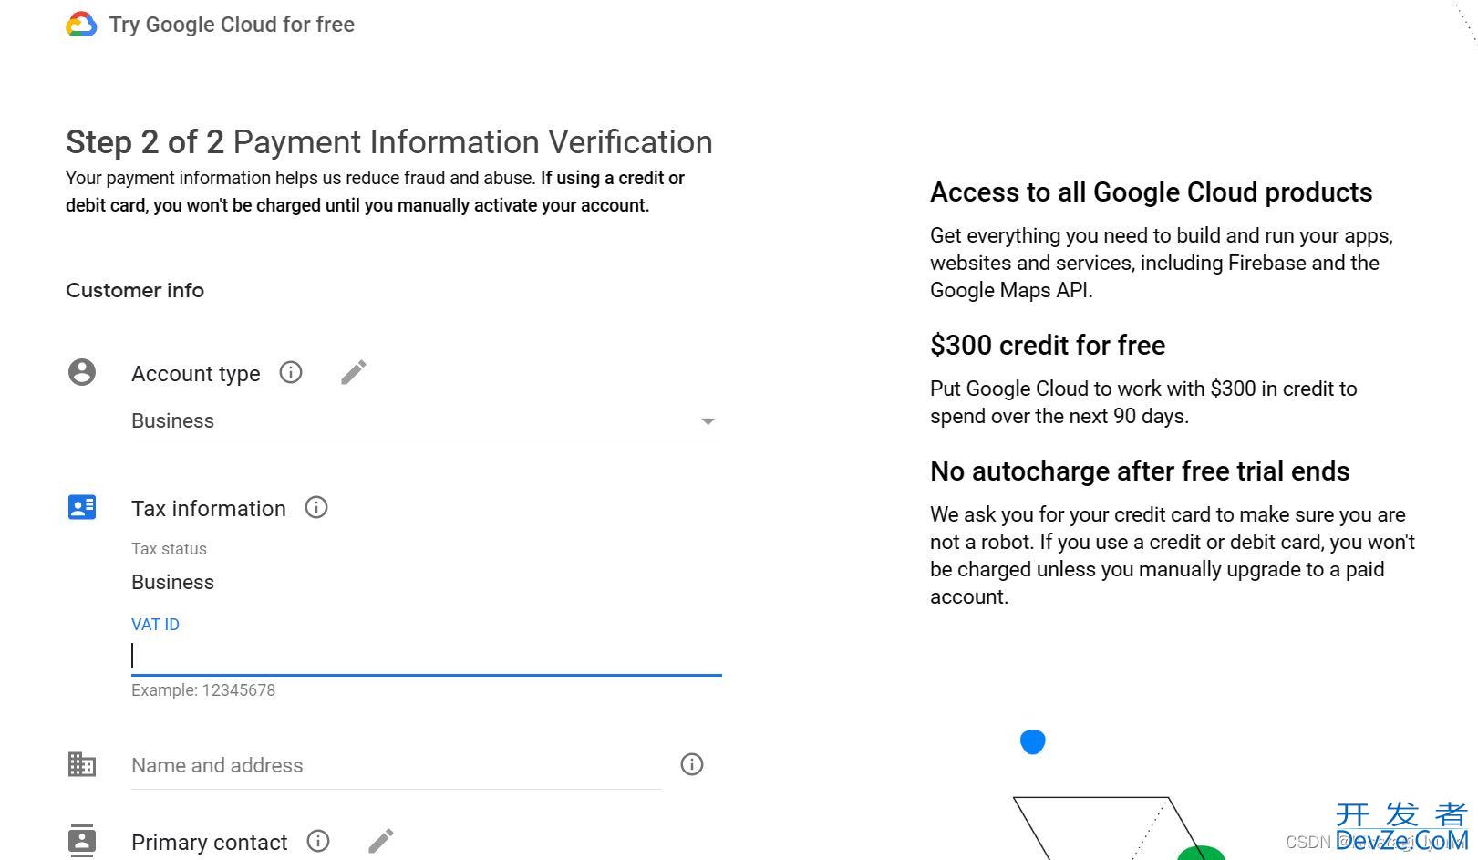Viewport: 1478px width, 860px height.
Task: Click the Try Google Cloud for free title
Action: click(x=232, y=25)
